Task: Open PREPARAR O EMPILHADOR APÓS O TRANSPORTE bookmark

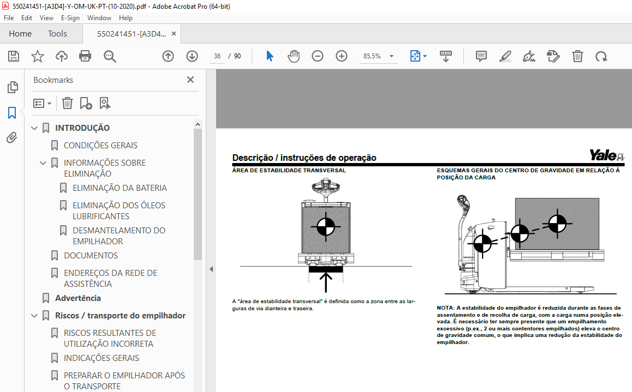Action: click(x=124, y=381)
